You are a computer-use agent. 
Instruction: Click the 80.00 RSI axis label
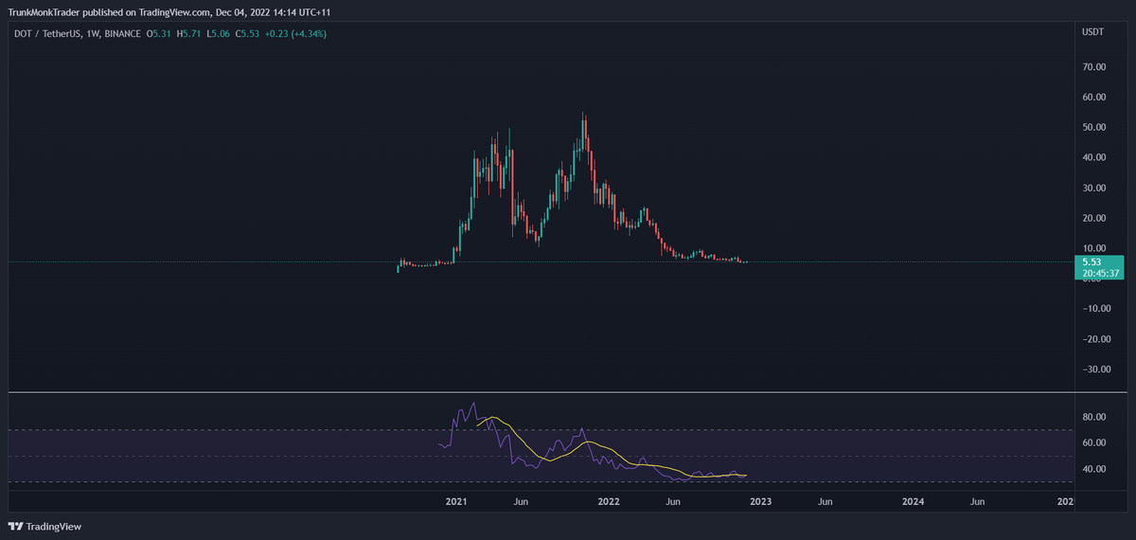(x=1094, y=417)
